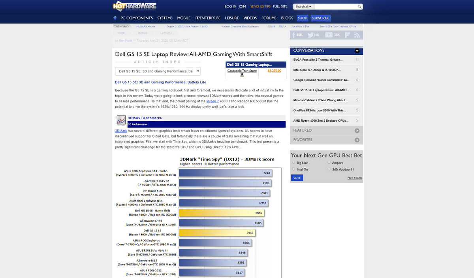Expand the Favorites panel

coord(357,140)
